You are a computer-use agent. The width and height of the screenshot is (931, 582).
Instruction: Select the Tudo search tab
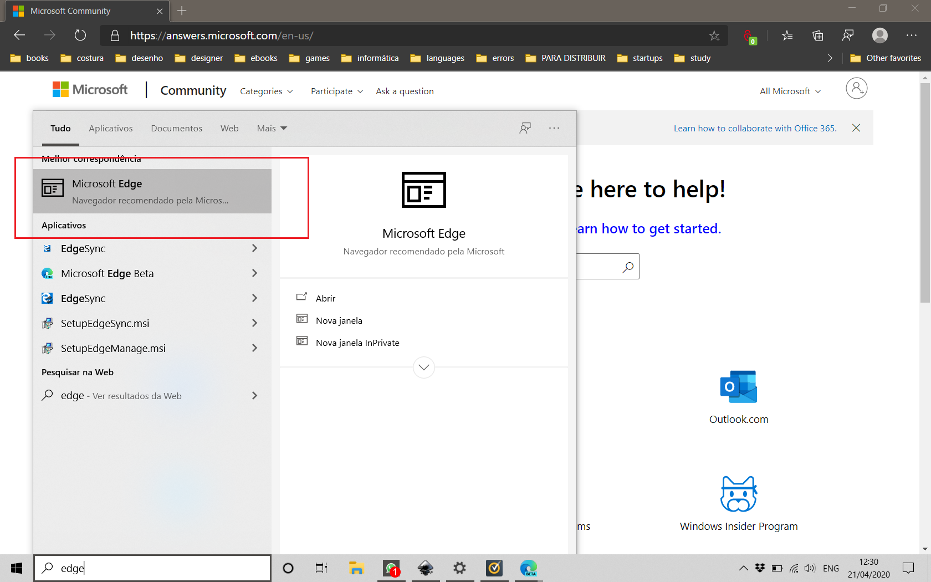[60, 129]
